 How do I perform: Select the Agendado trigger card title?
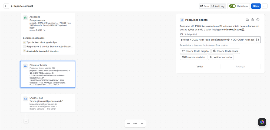[x=35, y=17]
